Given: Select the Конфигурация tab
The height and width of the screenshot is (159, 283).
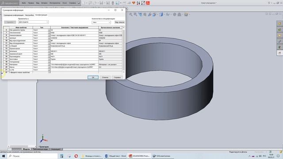Looking at the screenshot, I should tap(41, 15).
